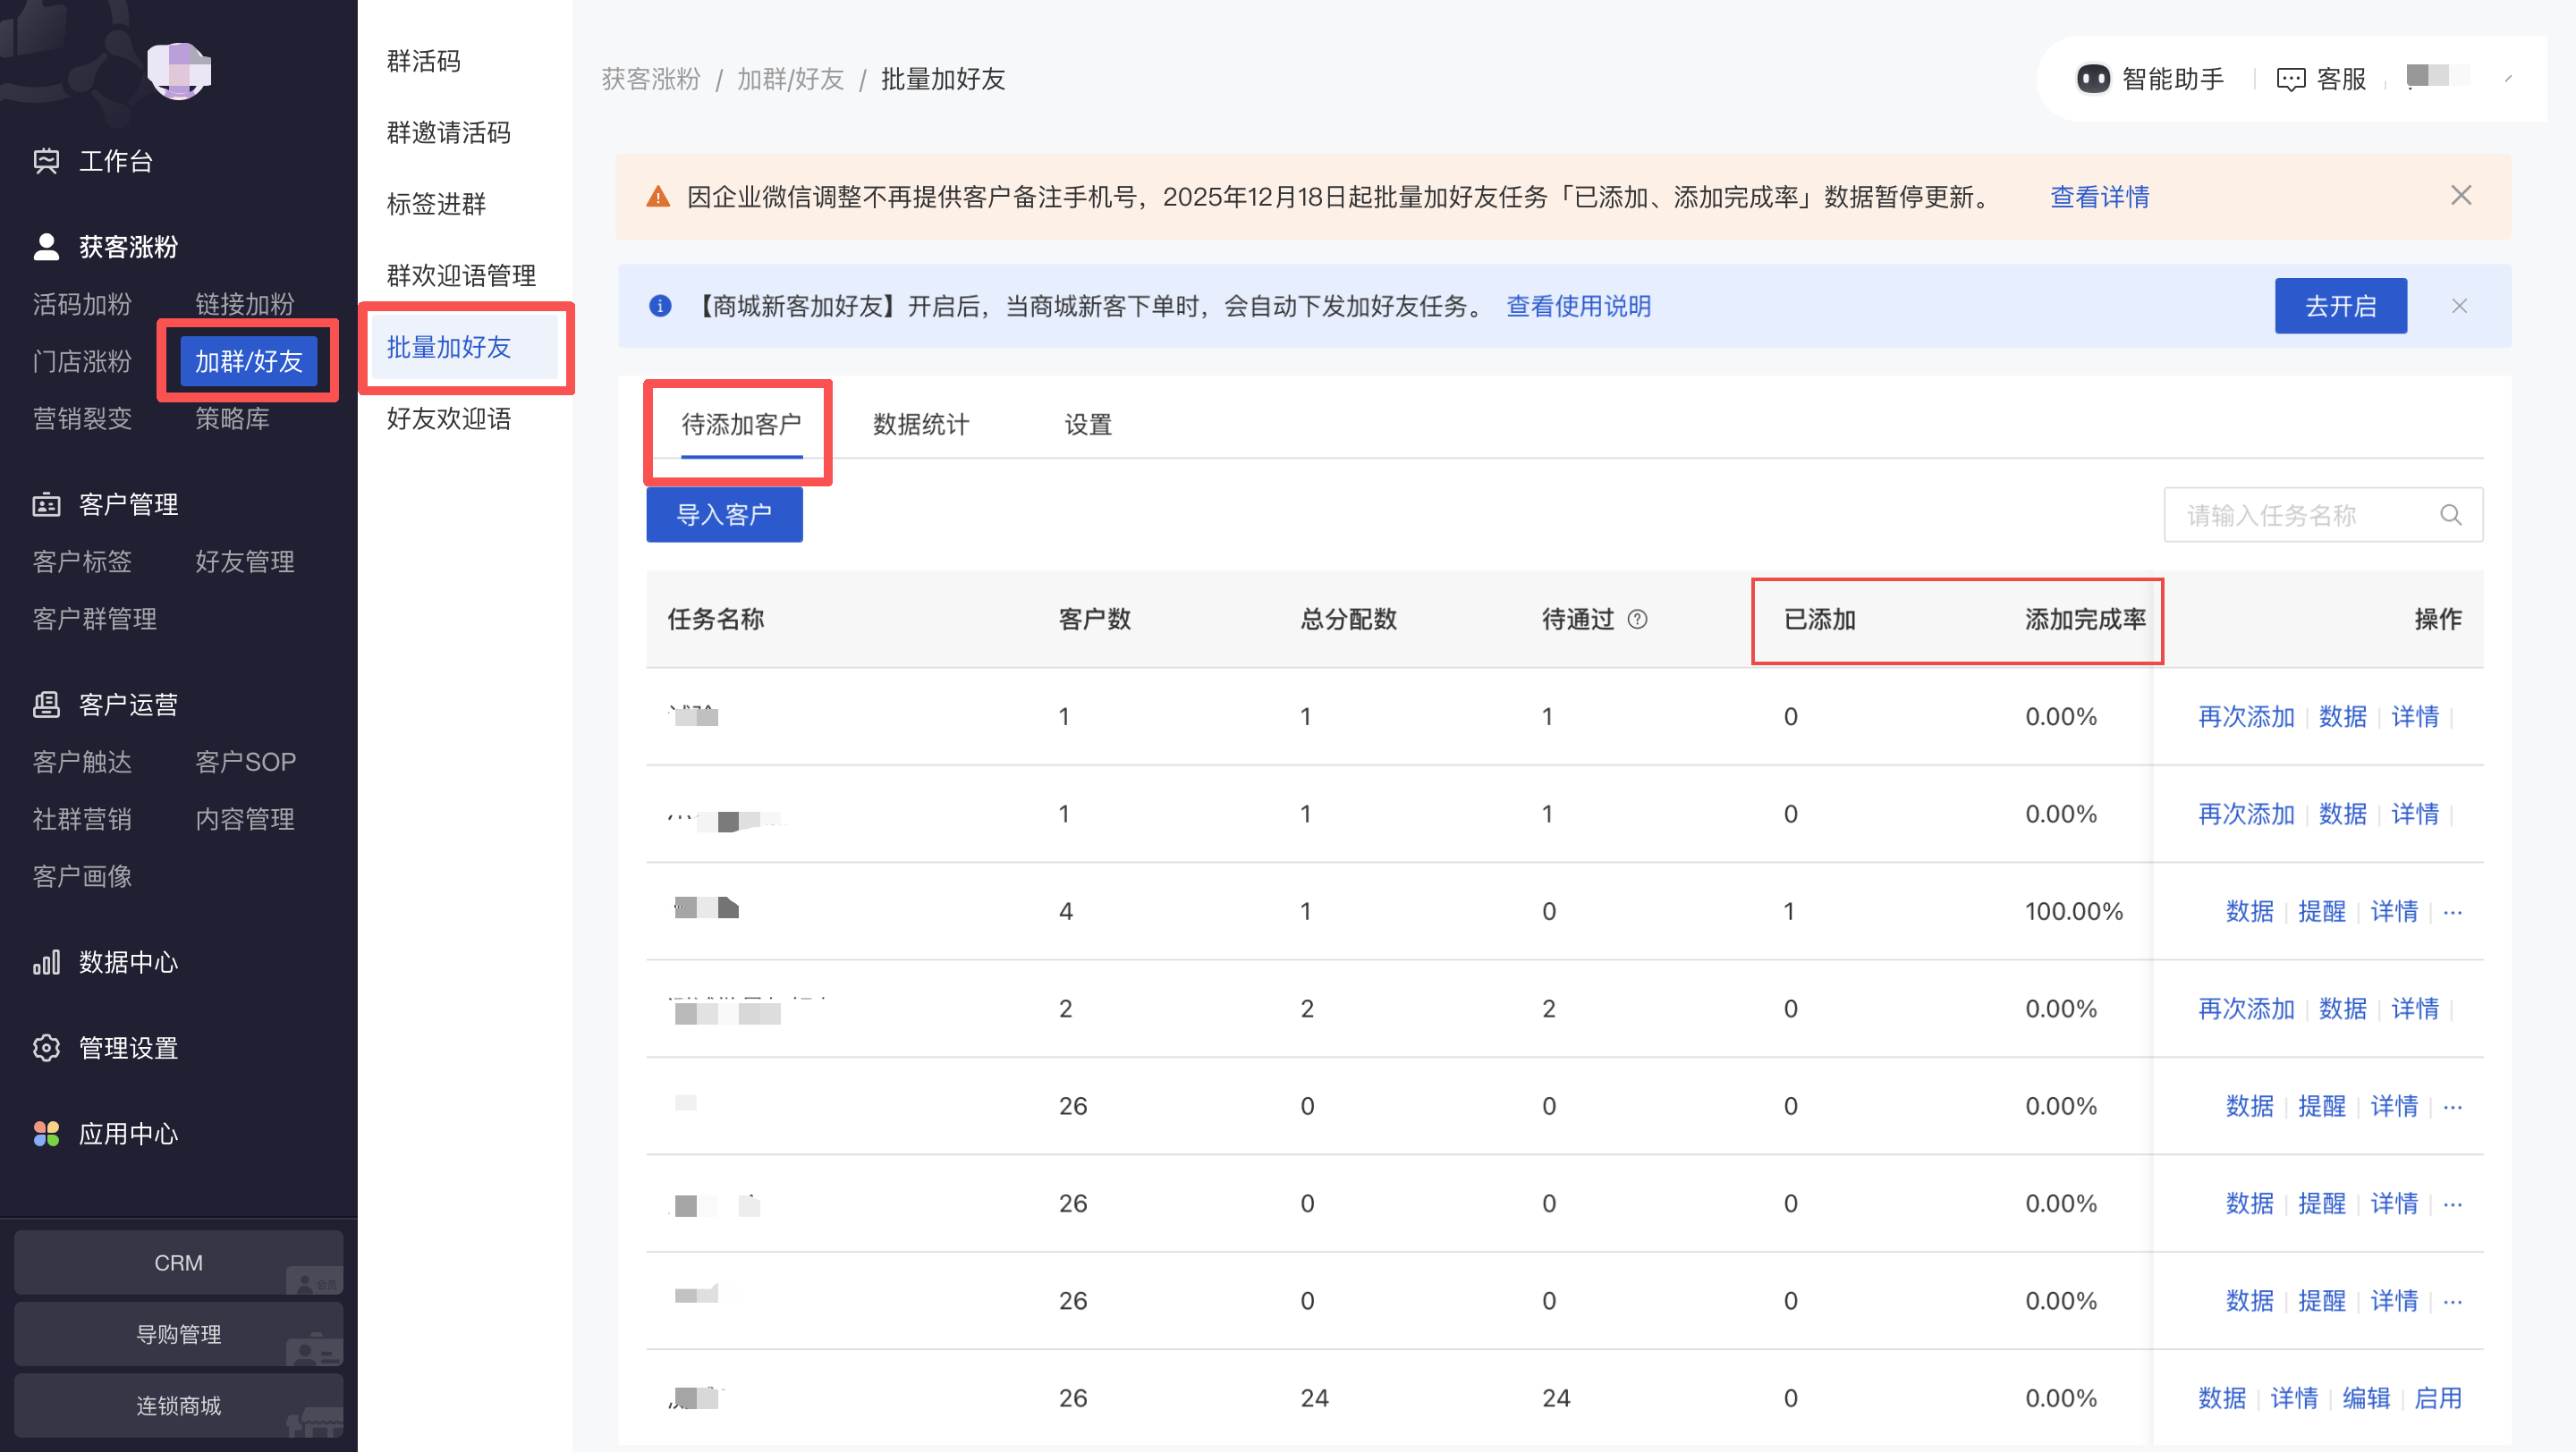This screenshot has height=1452, width=2576.
Task: Click the 请输入任务名称 search field
Action: click(2300, 515)
